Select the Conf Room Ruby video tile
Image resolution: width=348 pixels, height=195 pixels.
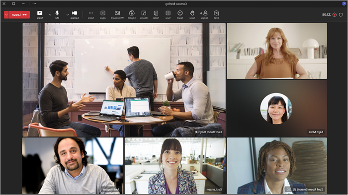click(x=124, y=80)
